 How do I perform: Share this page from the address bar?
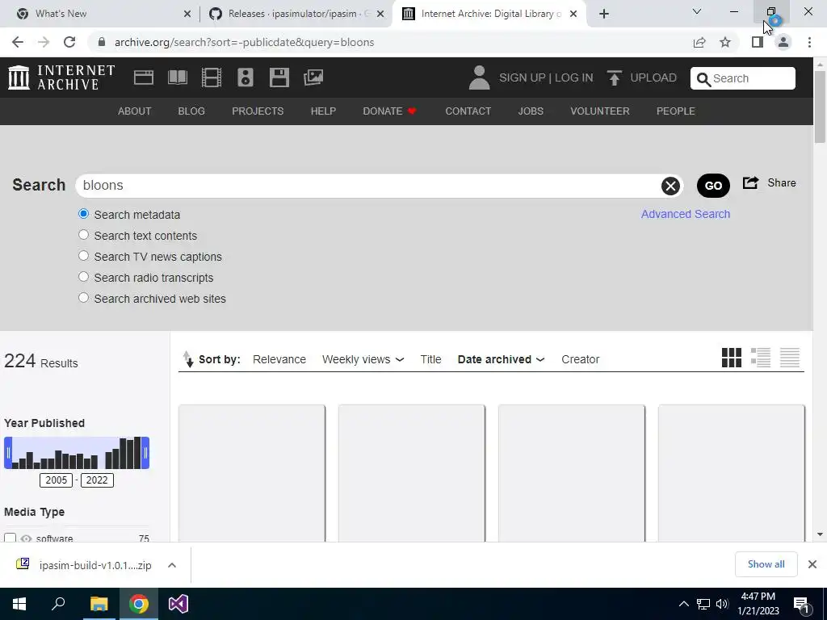(x=699, y=42)
